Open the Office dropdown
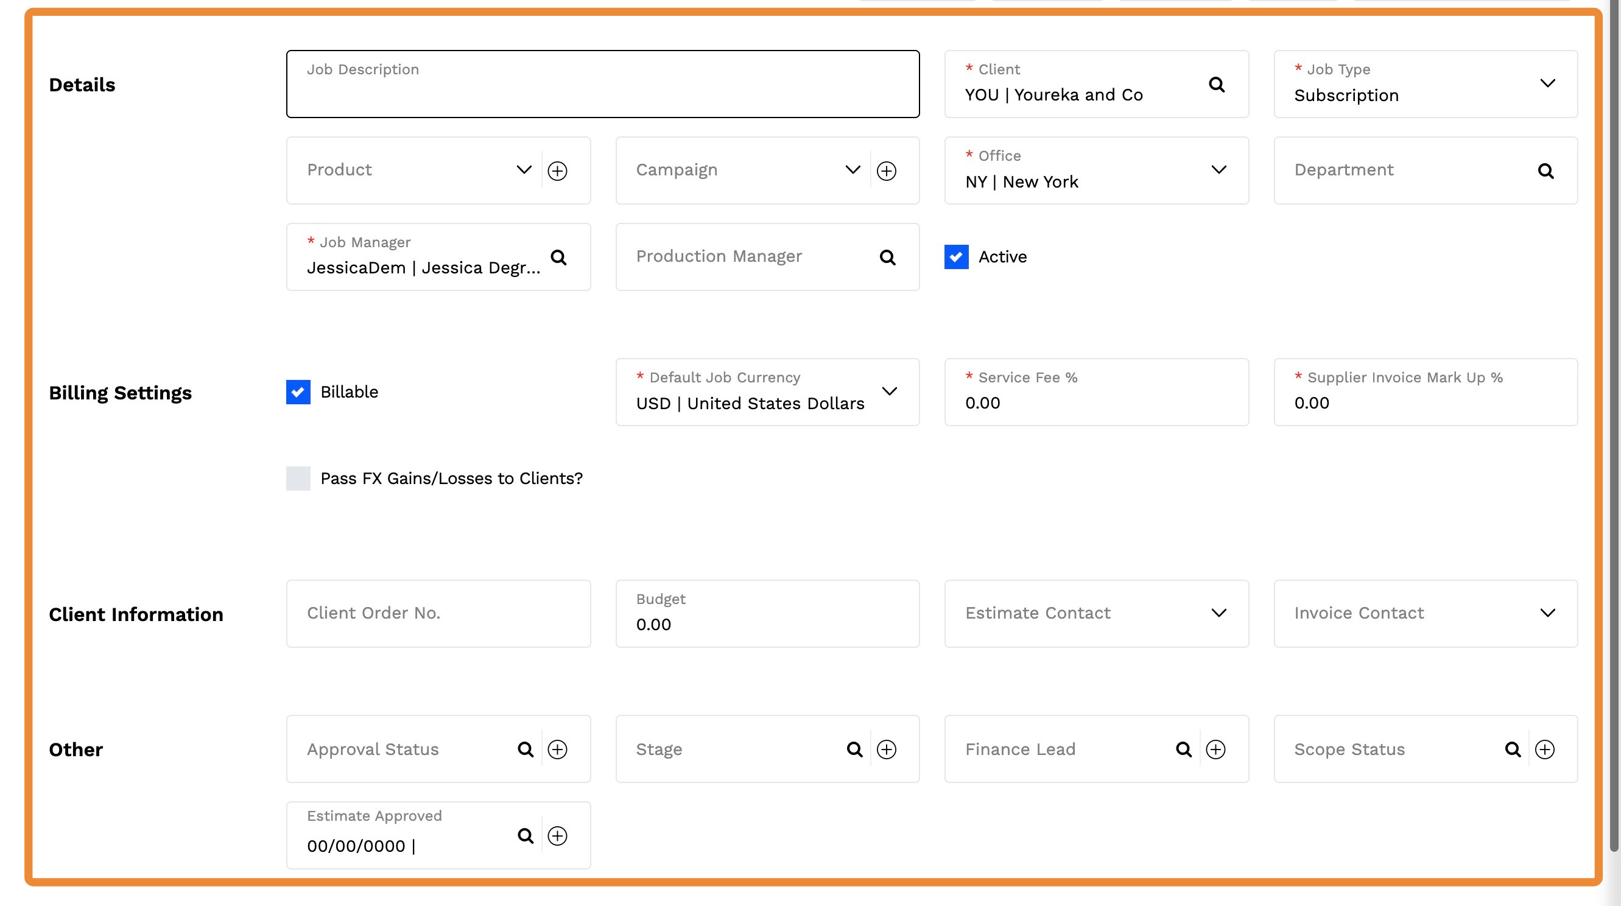 [1218, 170]
